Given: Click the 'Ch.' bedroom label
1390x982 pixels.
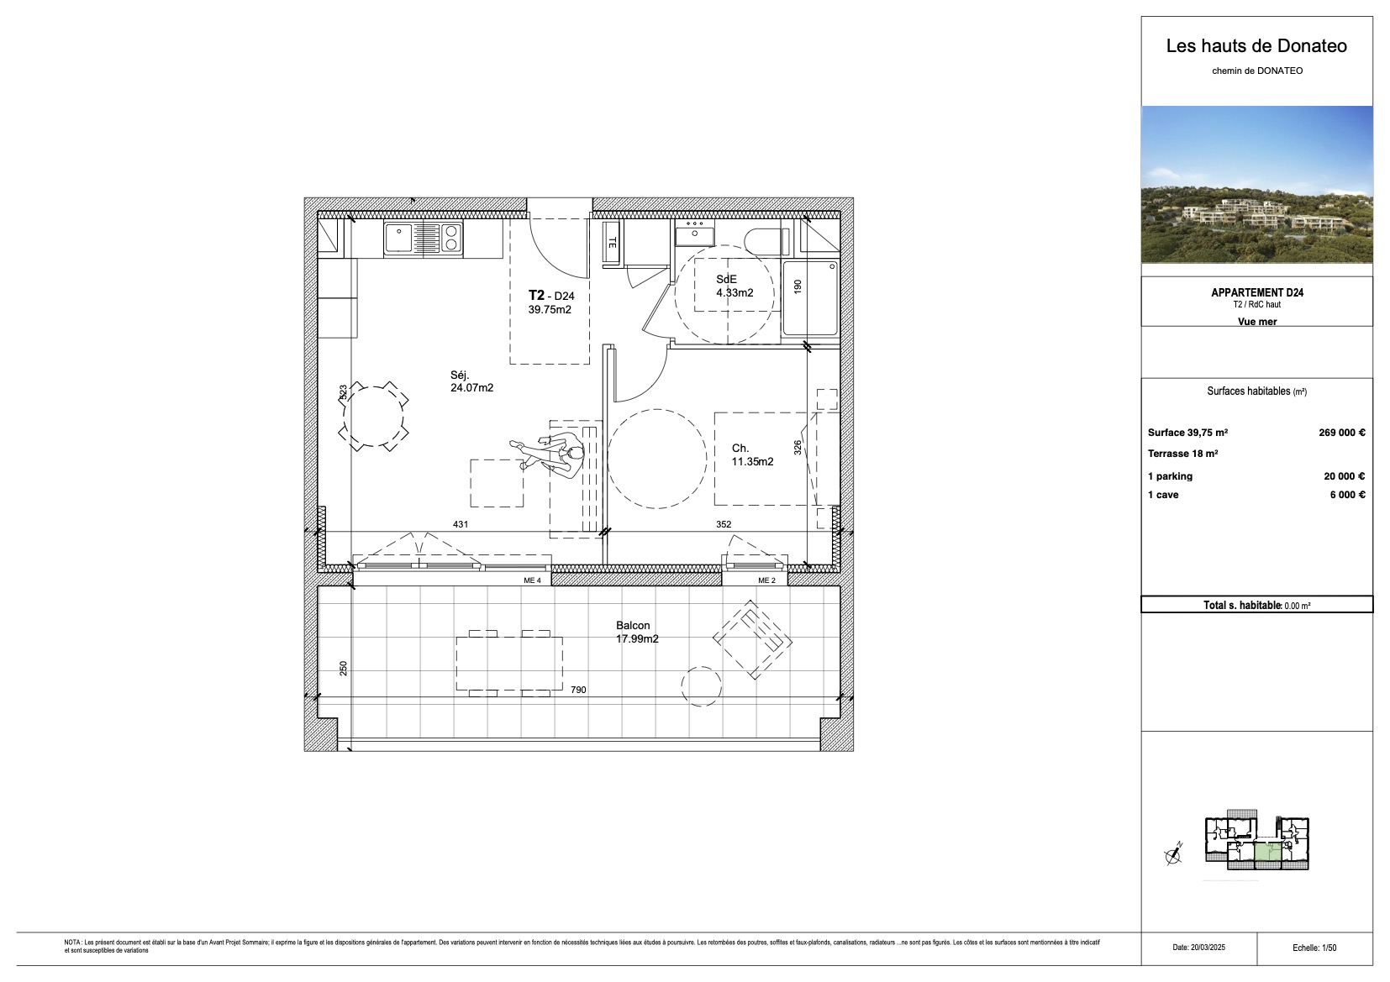Looking at the screenshot, I should (740, 449).
